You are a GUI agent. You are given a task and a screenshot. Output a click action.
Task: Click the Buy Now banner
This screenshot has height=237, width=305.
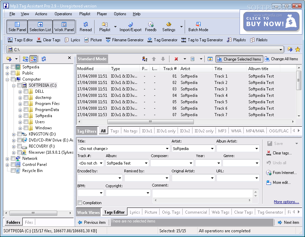271,22
